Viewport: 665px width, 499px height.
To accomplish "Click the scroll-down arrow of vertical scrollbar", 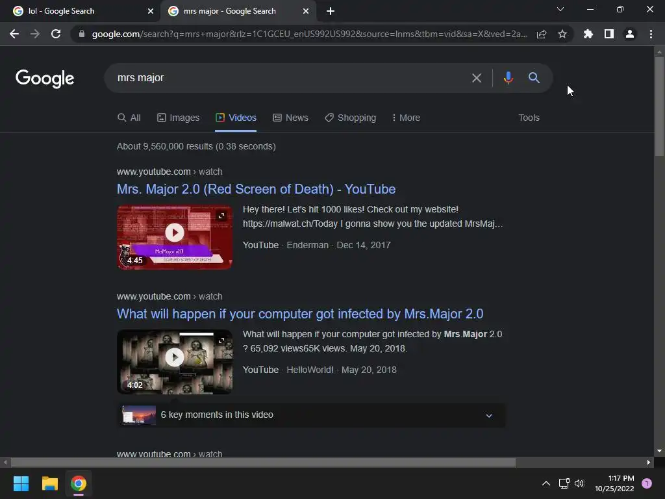I will point(659,451).
